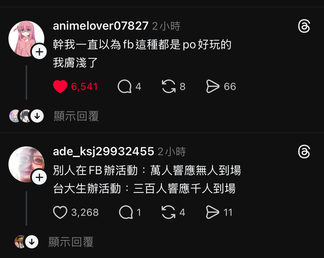Share animelover07827's post via send icon
324x258 pixels.
click(x=213, y=86)
